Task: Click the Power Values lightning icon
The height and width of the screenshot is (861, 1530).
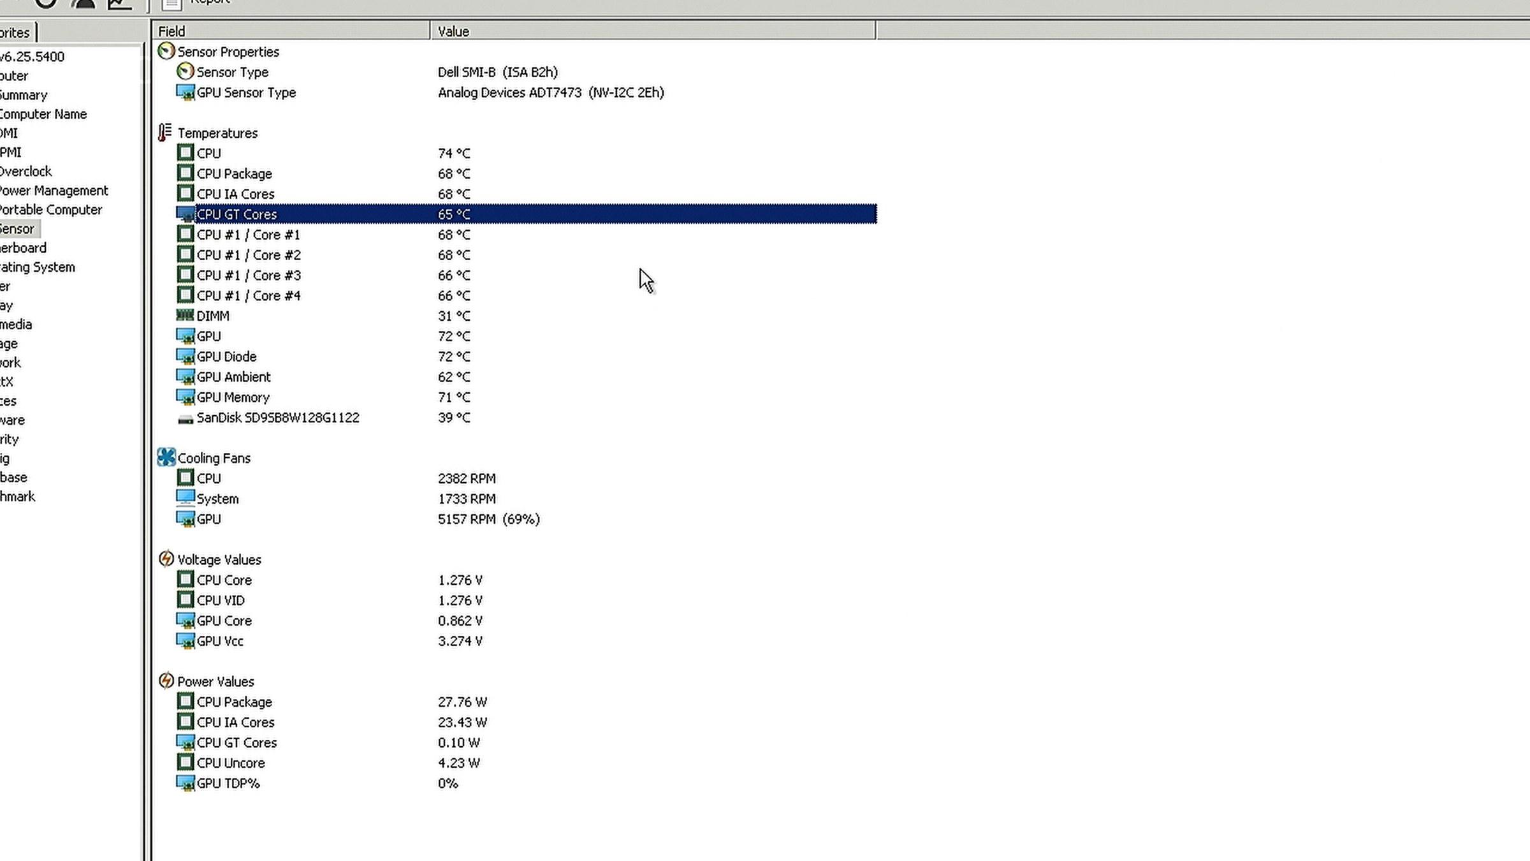Action: 166,681
